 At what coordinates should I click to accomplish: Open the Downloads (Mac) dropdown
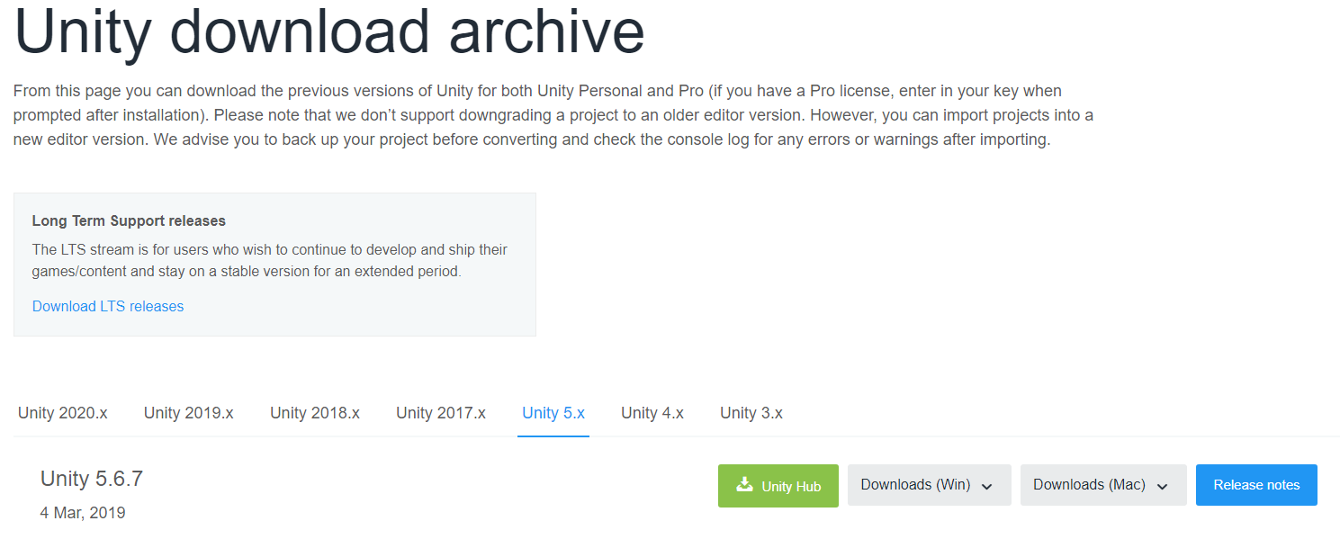(1102, 485)
